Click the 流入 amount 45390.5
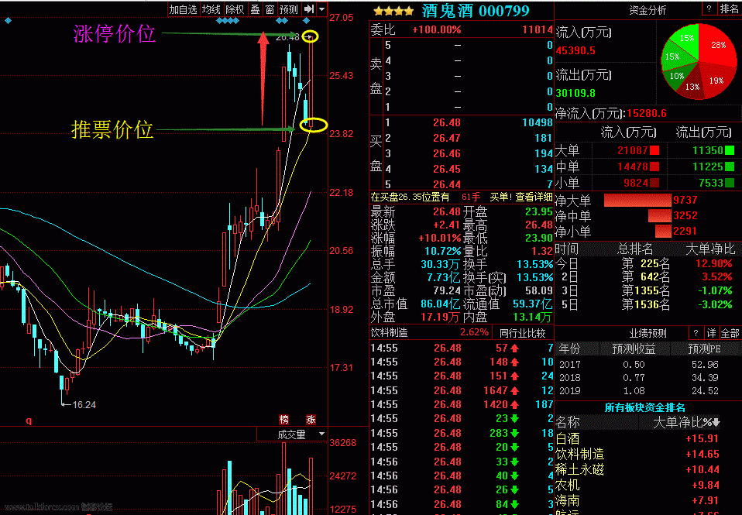 click(575, 50)
